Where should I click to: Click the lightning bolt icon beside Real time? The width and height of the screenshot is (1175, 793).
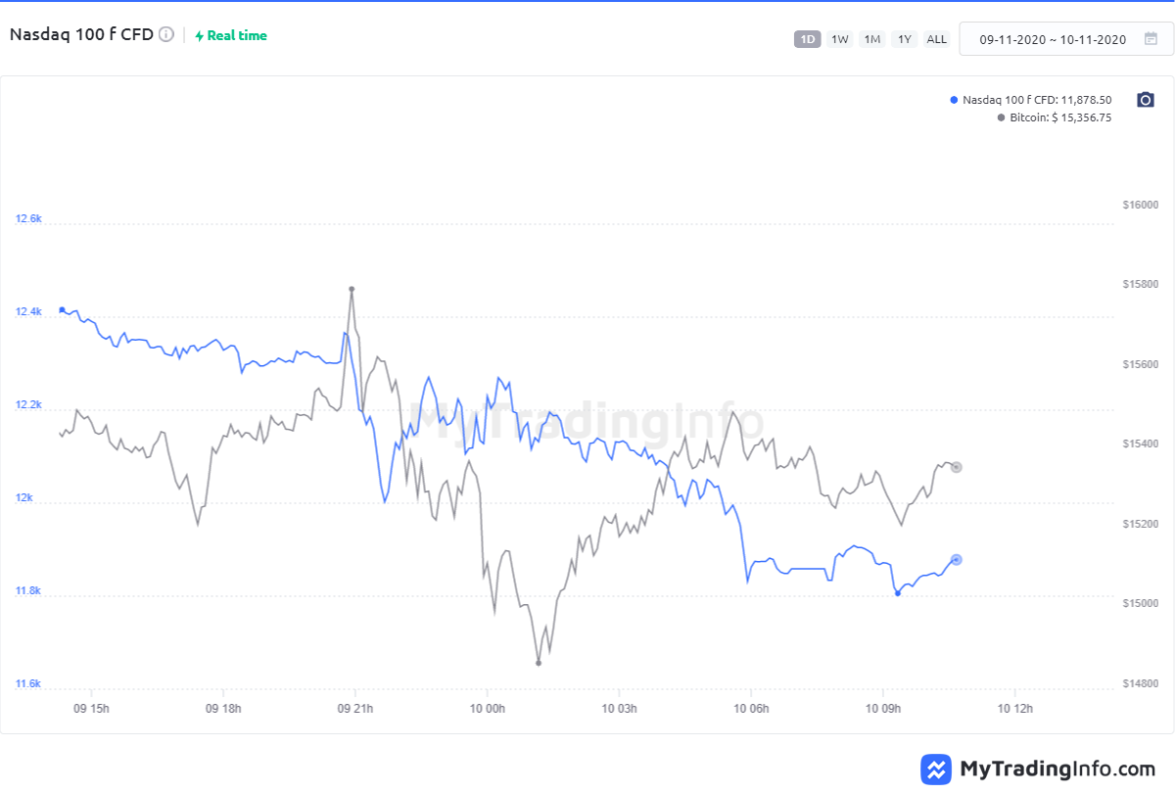(200, 35)
